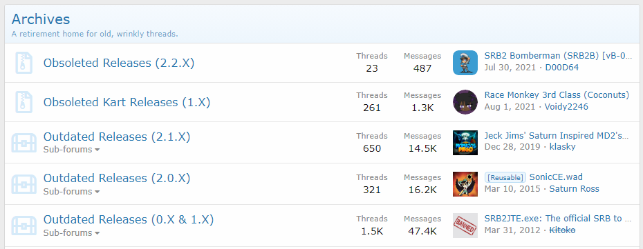Expand Sub-forums under Outdated Releases (2.0.X)

point(71,191)
